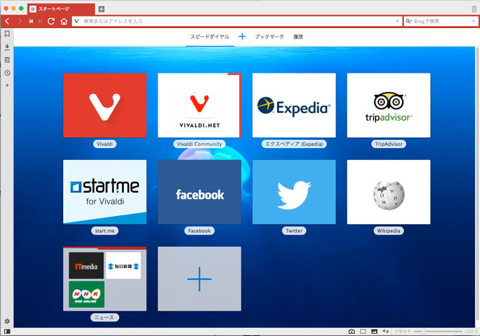480x336 pixels.
Task: Go back using the back arrow
Action: tap(8, 21)
